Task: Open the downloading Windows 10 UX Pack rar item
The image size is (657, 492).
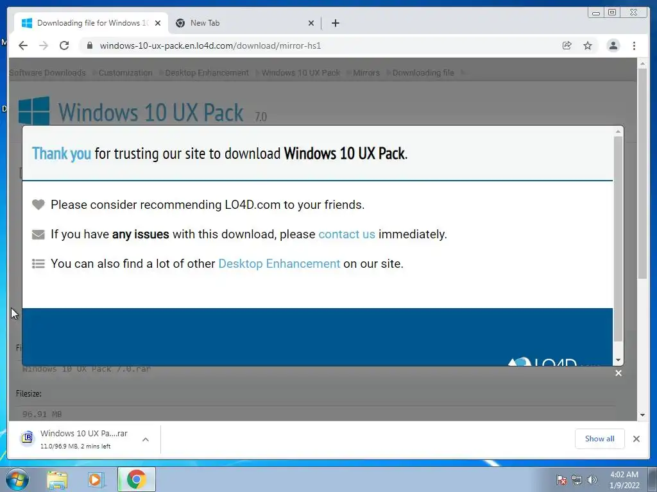Action: pyautogui.click(x=84, y=439)
